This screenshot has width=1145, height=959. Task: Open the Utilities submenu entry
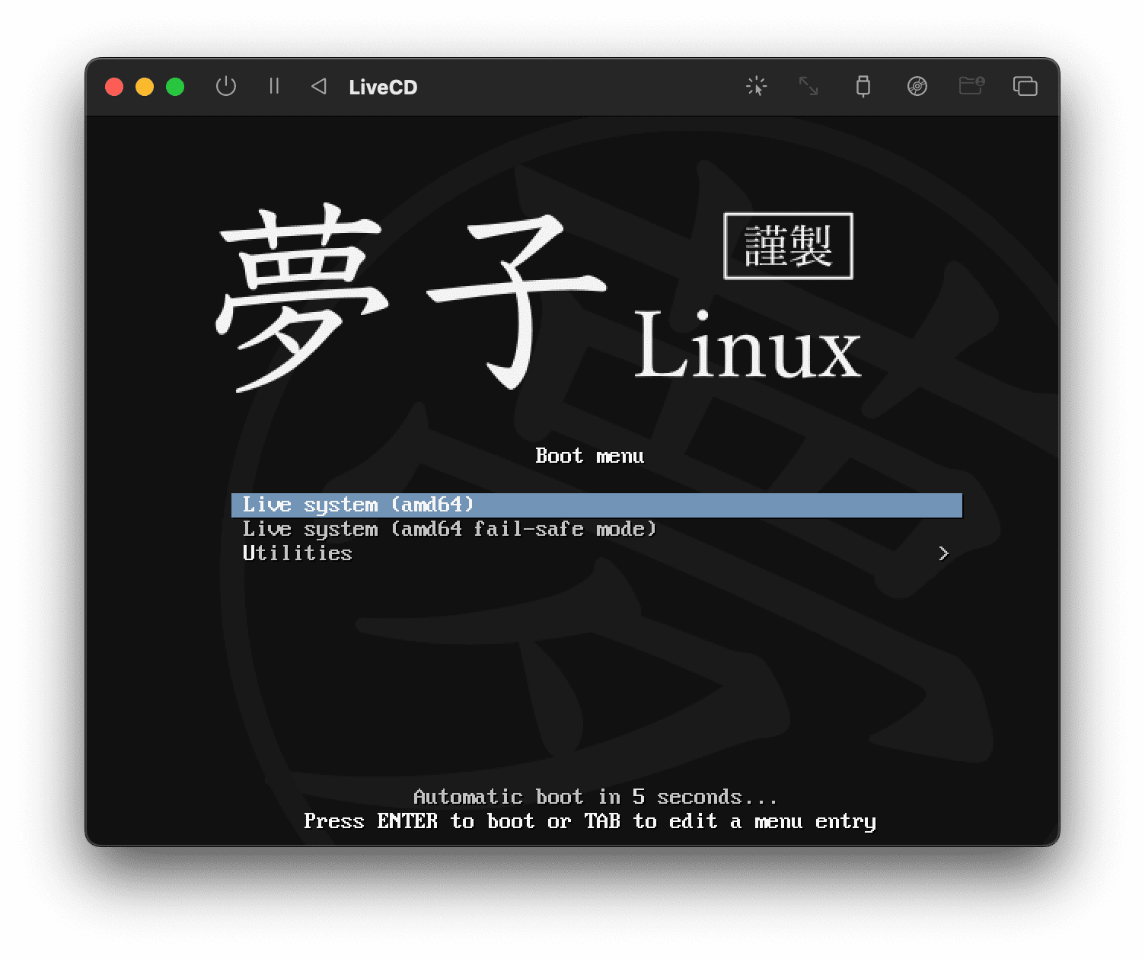click(x=597, y=553)
